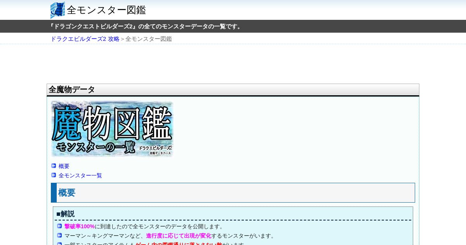Click the bullet icon before 撃破率100% line
Viewport: 466px width, 245px height.
click(59, 226)
